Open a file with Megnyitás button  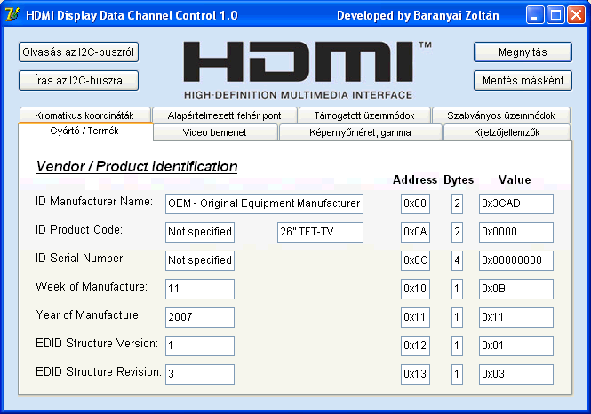coord(523,52)
